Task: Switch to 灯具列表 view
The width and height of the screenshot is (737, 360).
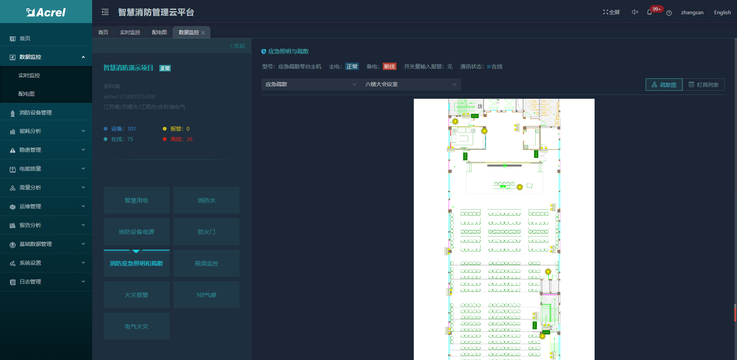Action: point(704,85)
